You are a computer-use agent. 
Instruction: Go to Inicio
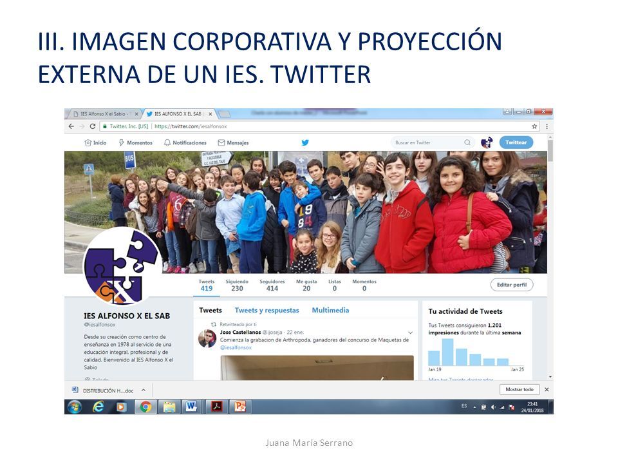click(95, 143)
